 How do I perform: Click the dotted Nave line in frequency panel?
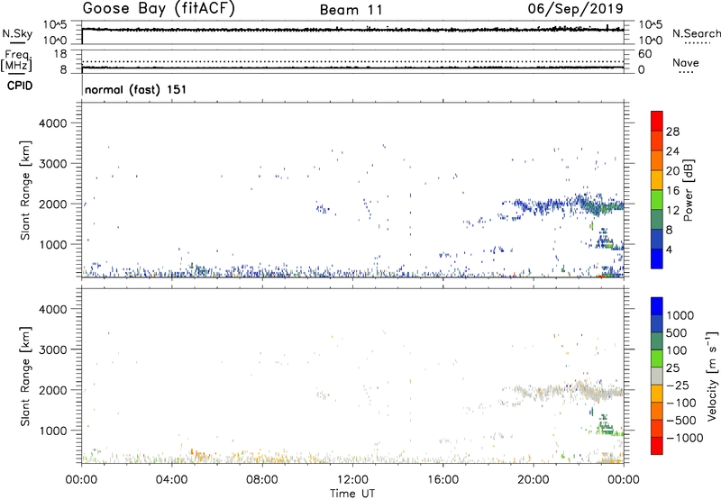click(x=352, y=61)
